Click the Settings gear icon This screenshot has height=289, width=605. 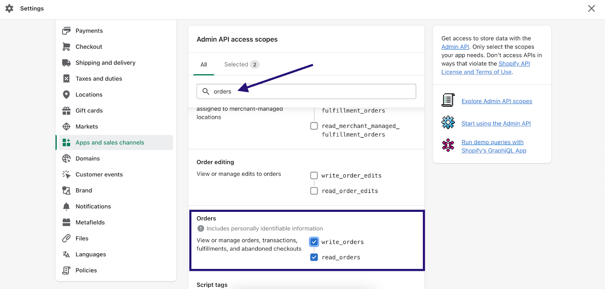point(9,8)
